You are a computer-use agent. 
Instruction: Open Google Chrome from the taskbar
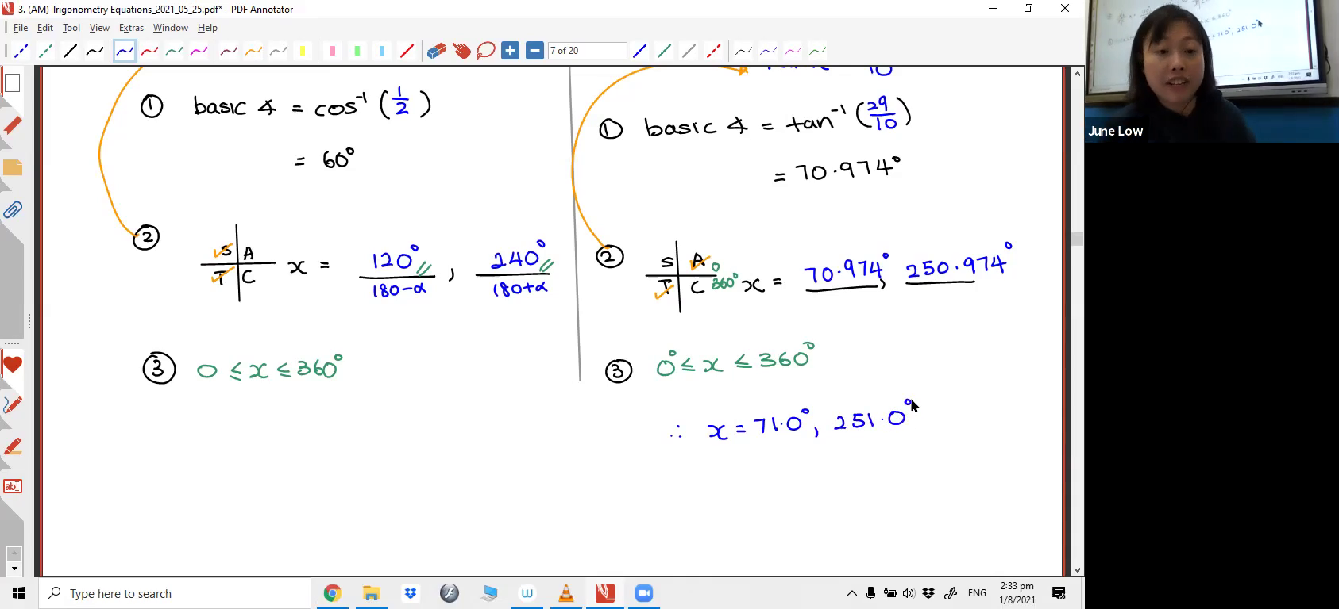point(332,593)
